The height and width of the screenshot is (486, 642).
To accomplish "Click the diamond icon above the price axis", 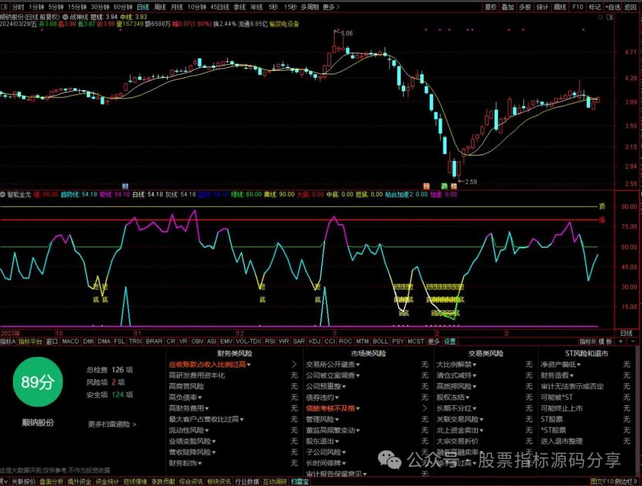I will click(x=600, y=17).
